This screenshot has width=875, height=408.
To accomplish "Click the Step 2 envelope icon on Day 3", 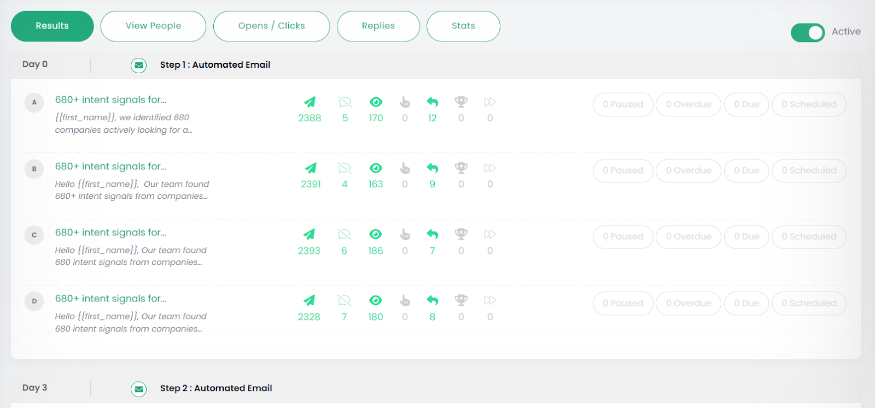I will coord(139,389).
